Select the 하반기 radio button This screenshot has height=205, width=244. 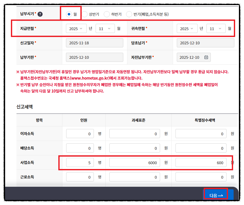(x=107, y=14)
